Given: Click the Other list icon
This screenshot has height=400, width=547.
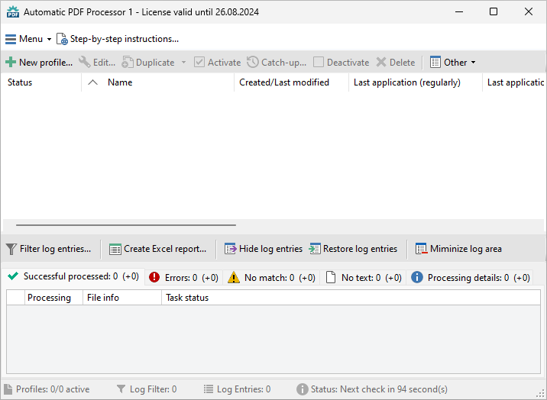Looking at the screenshot, I should (x=435, y=62).
